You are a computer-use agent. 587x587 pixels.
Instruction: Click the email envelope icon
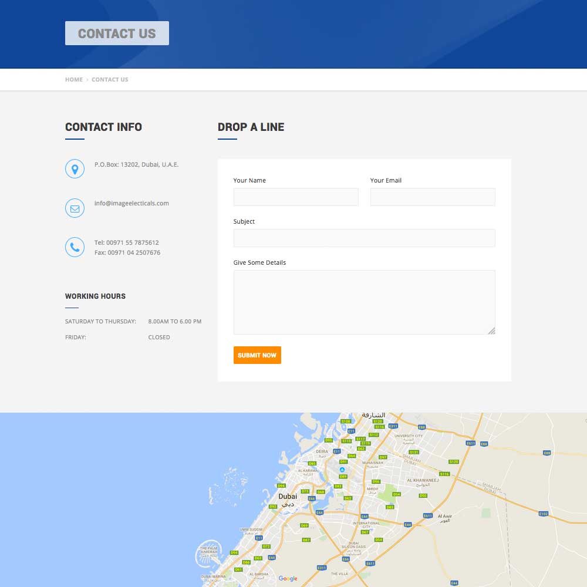[75, 208]
